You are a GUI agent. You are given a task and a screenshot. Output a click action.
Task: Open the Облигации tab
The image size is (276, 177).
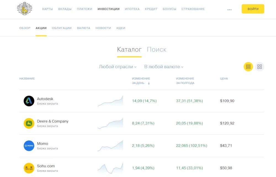click(x=62, y=28)
